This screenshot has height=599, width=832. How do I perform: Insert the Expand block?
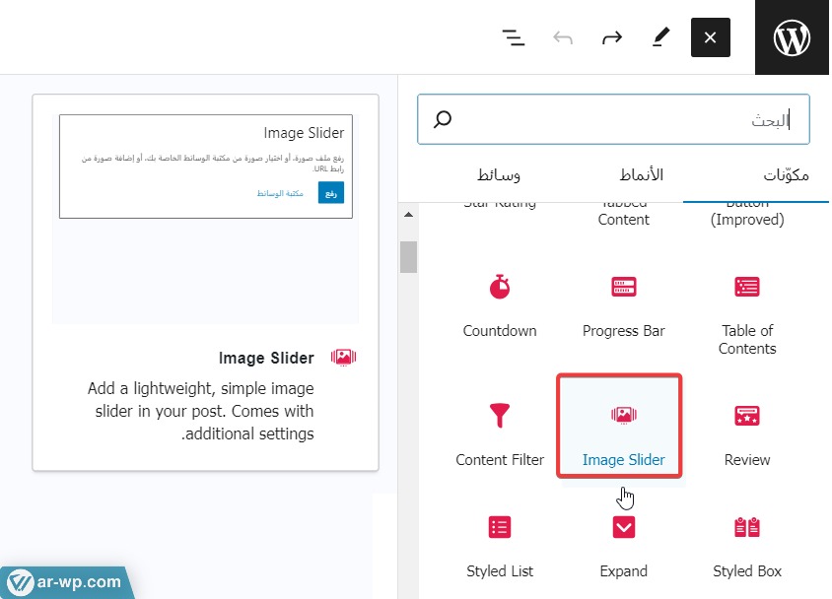(x=624, y=543)
